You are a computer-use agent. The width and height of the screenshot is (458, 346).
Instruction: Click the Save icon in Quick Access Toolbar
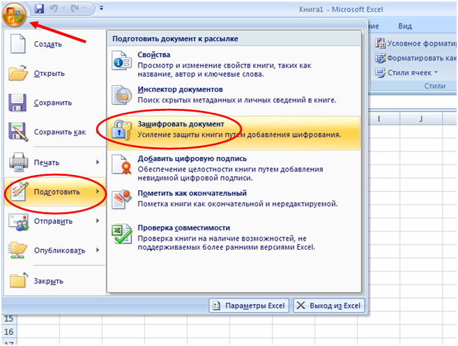pos(39,8)
